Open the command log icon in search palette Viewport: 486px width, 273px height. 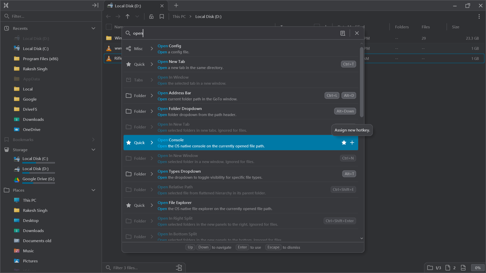(343, 33)
